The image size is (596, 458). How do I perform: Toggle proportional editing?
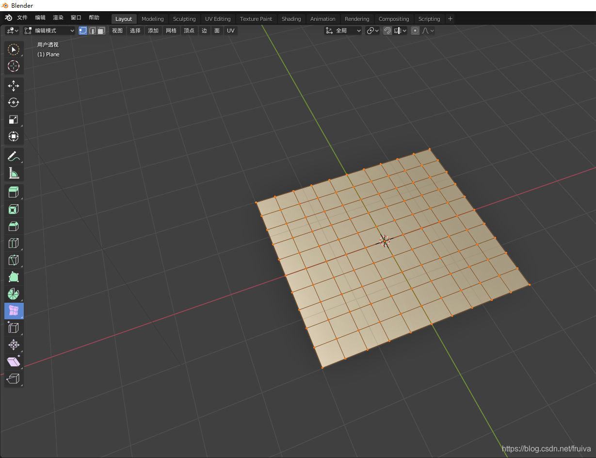coord(415,31)
